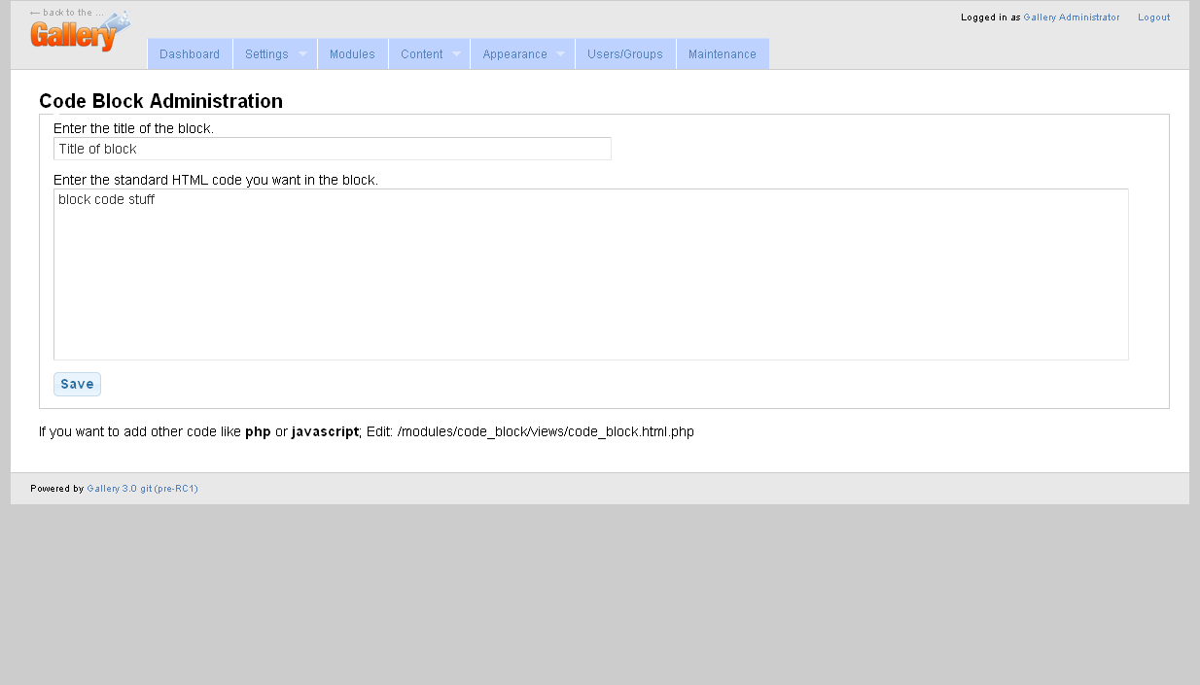Click the Gallery Administrator profile link
Viewport: 1200px width, 685px height.
(x=1072, y=17)
